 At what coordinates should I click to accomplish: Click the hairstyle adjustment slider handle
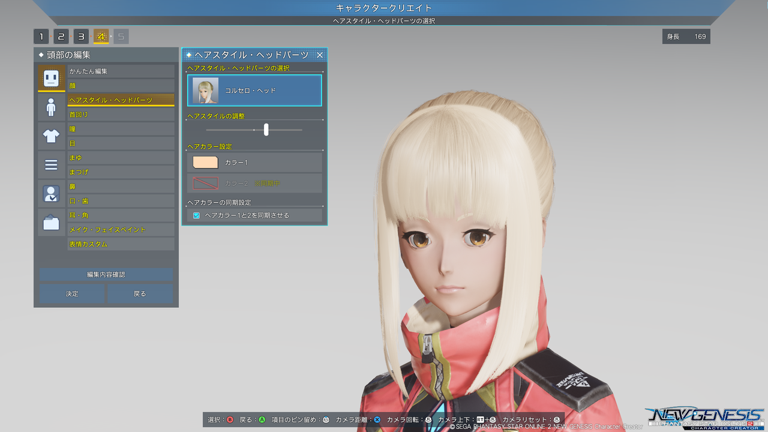pyautogui.click(x=266, y=130)
